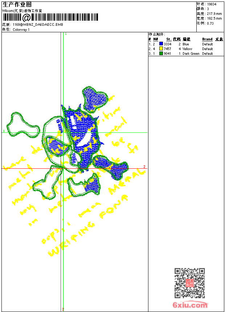The height and width of the screenshot is (312, 225).
Task: Click the Blue color swatch in stop sequence
Action: pos(161,44)
